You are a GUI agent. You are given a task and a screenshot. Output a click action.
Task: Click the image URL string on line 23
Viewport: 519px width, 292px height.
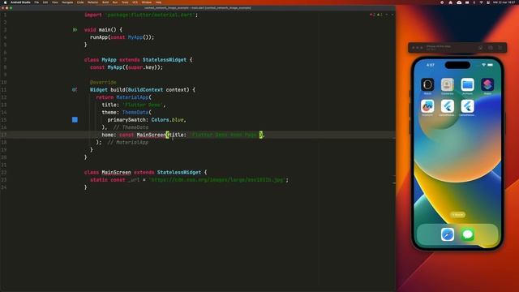coord(217,180)
